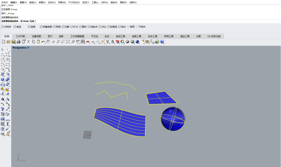Select the Text object tool in sidebar

(x=3, y=109)
